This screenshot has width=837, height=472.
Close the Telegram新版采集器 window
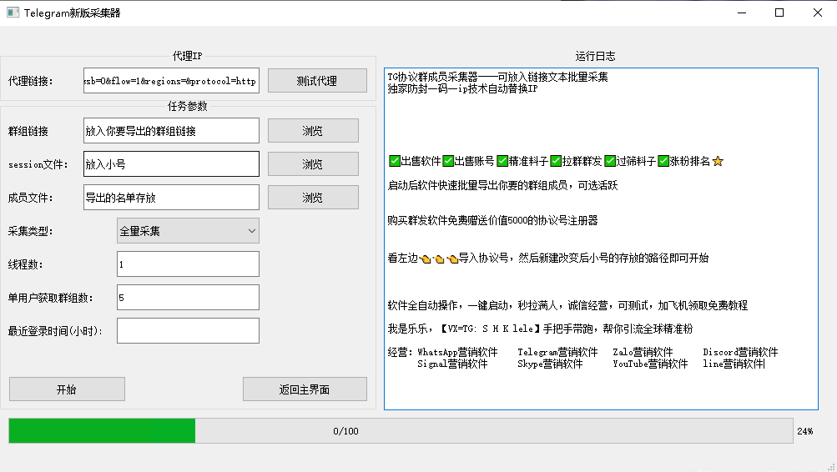pos(818,13)
